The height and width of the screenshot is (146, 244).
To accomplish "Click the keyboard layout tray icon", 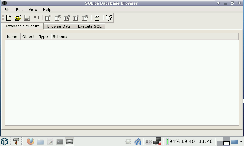I will pos(149,141).
